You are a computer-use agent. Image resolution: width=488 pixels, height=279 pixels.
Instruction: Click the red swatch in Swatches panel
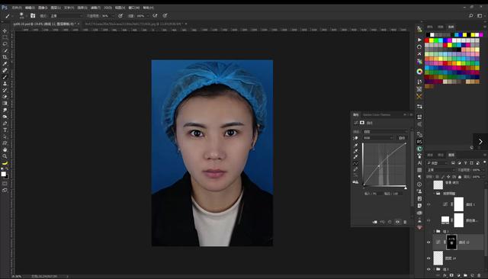pos(427,40)
